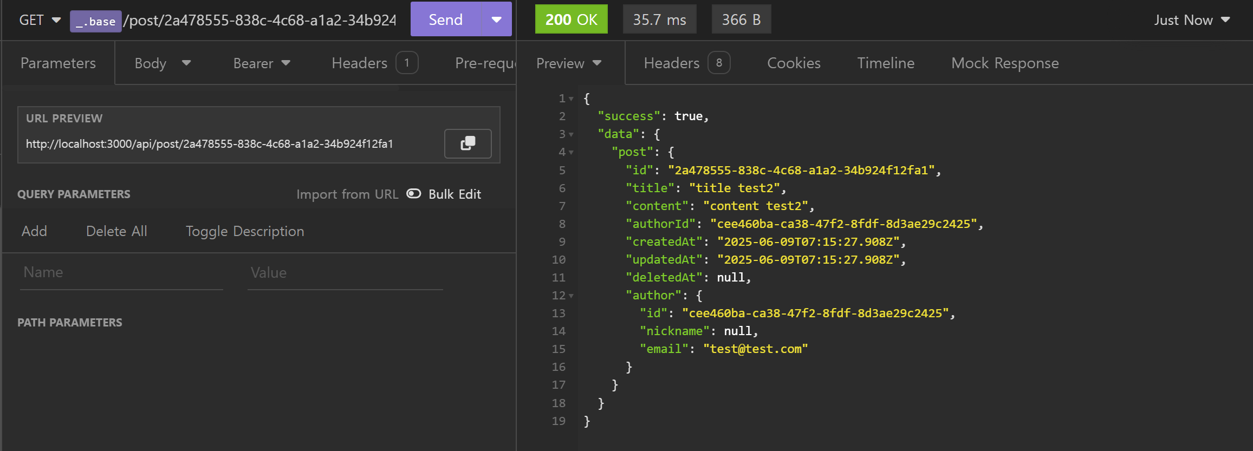1253x451 pixels.
Task: Click the 35.7 ms response time badge
Action: [x=659, y=19]
